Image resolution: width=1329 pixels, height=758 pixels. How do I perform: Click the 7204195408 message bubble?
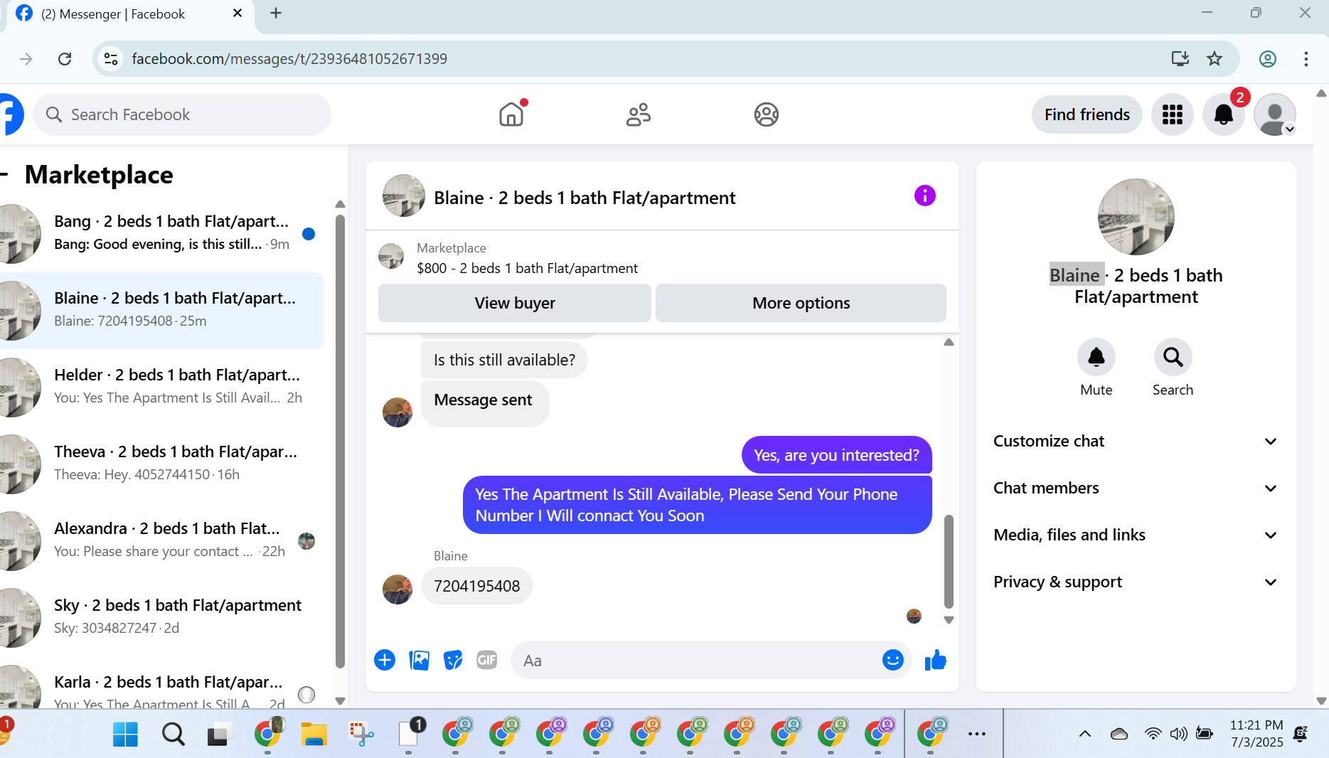[476, 586]
